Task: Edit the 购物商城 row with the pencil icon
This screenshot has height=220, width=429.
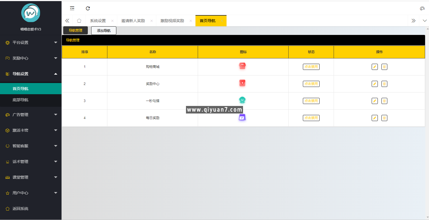Action: point(374,67)
